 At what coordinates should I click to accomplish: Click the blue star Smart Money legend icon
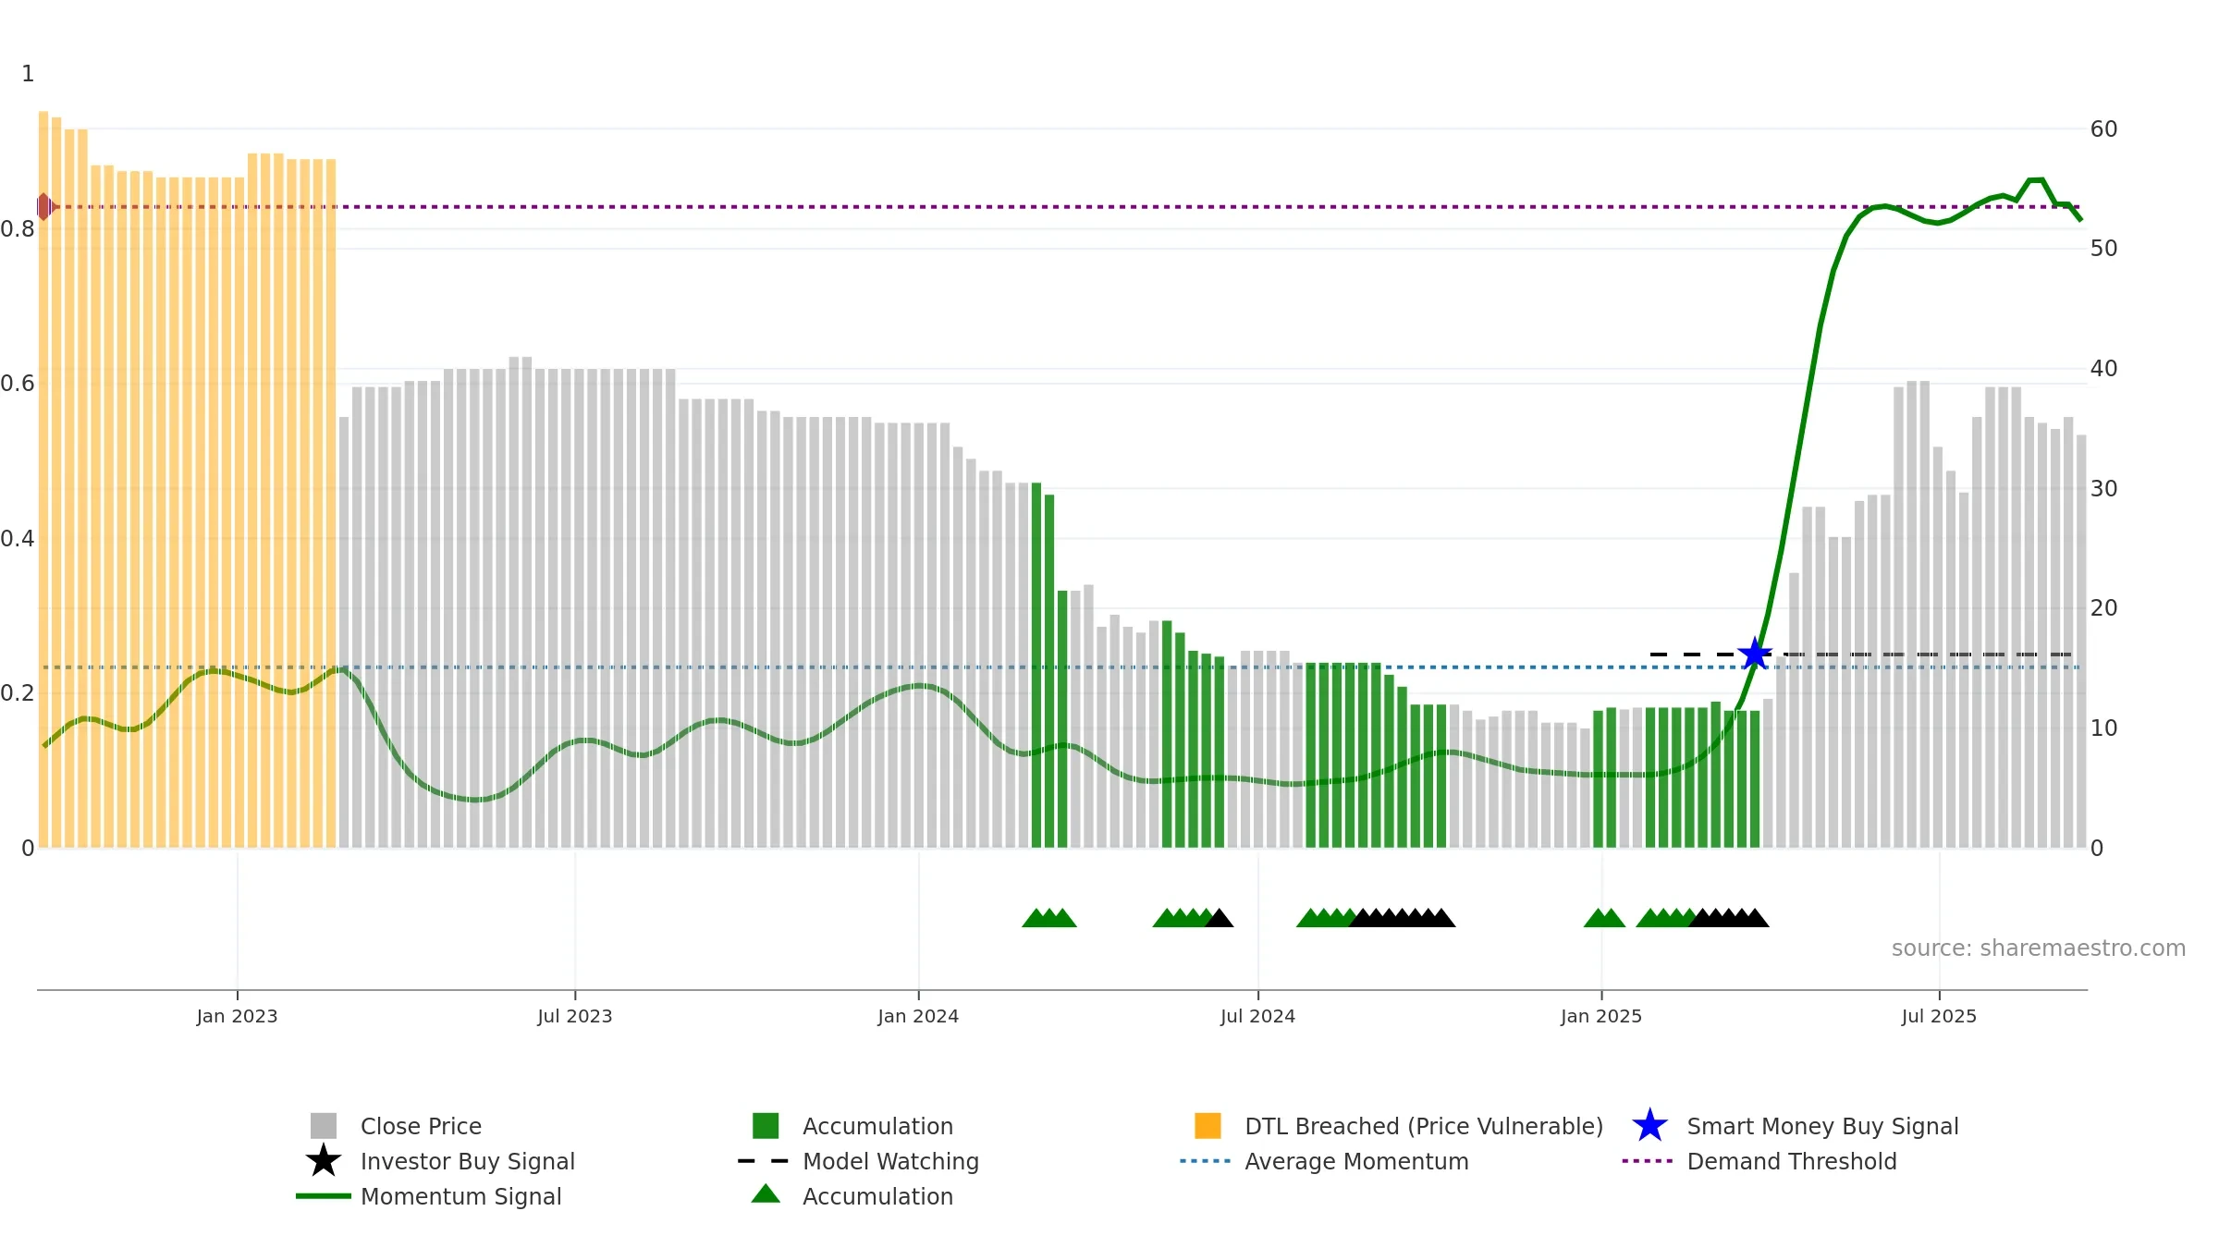(1649, 1126)
